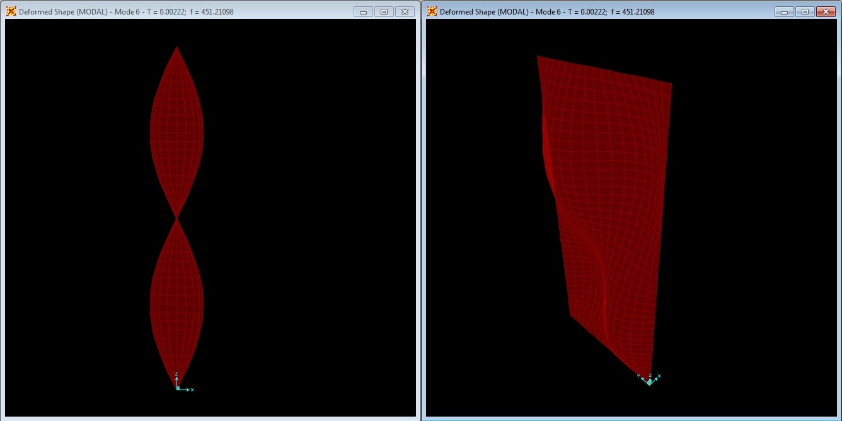Click the upper lobe mesh in left view

(x=176, y=132)
